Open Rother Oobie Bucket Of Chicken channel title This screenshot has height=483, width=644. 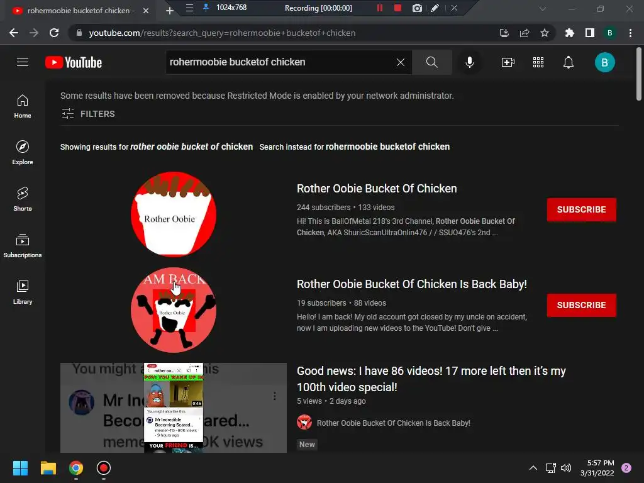point(377,189)
